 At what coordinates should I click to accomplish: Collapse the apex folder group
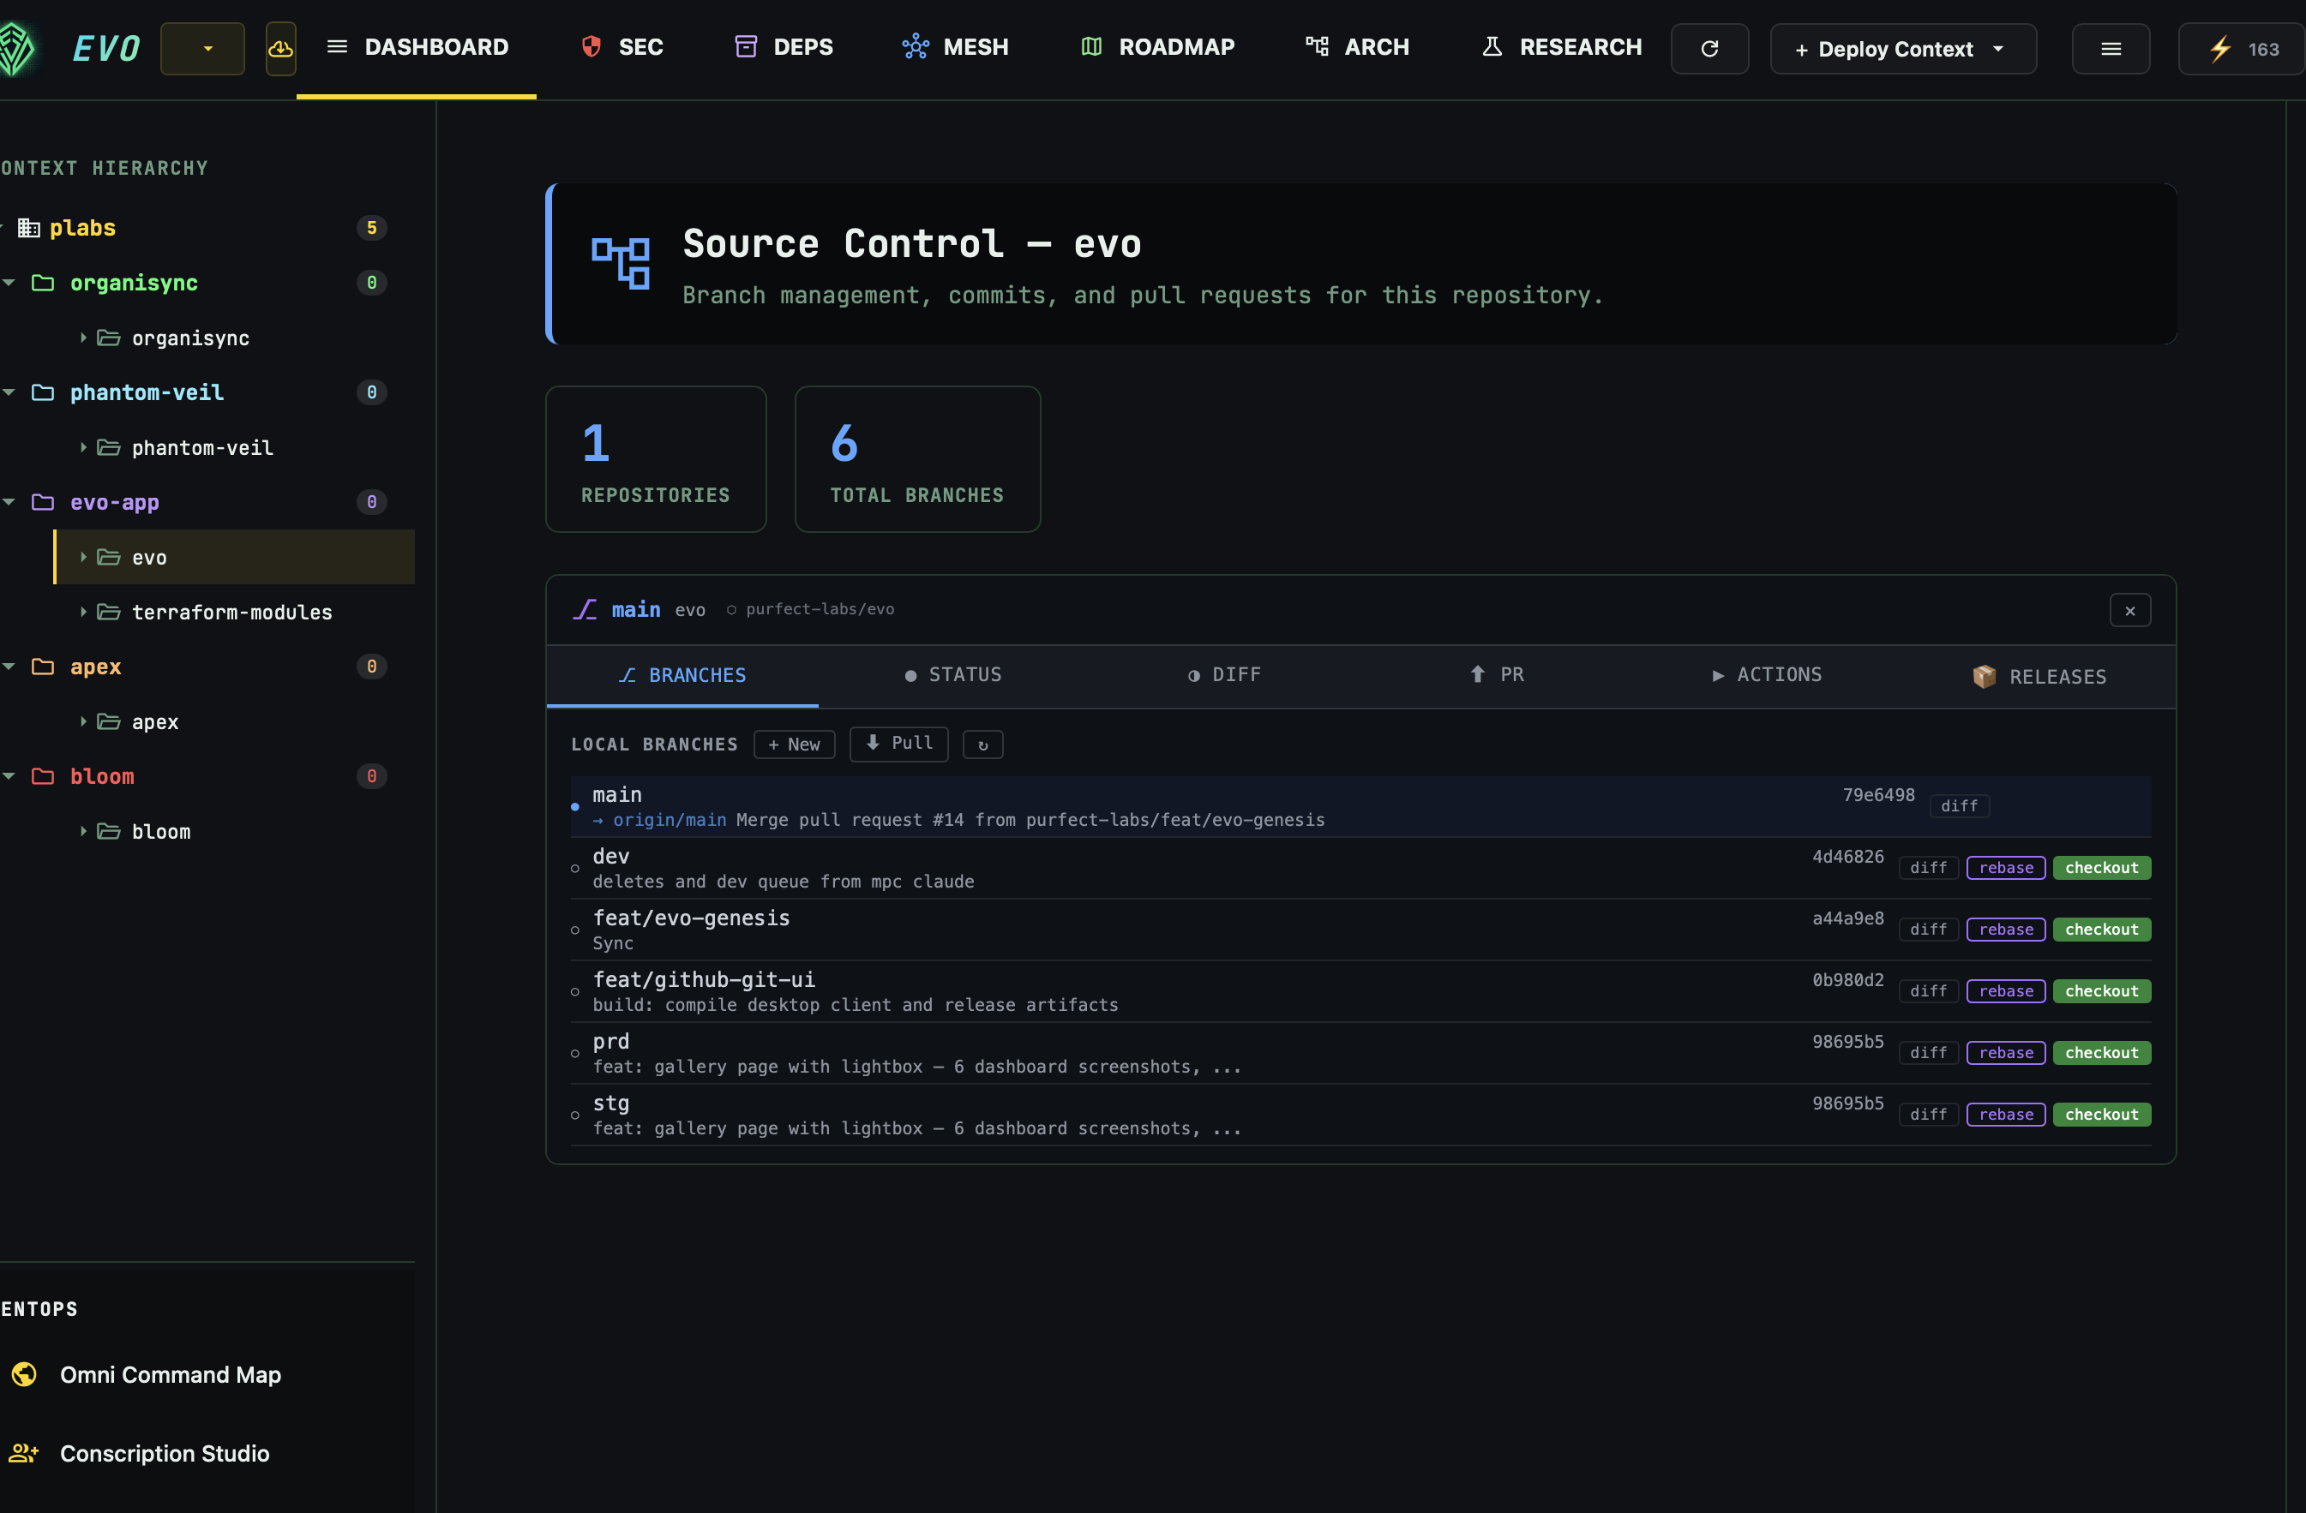coord(9,667)
